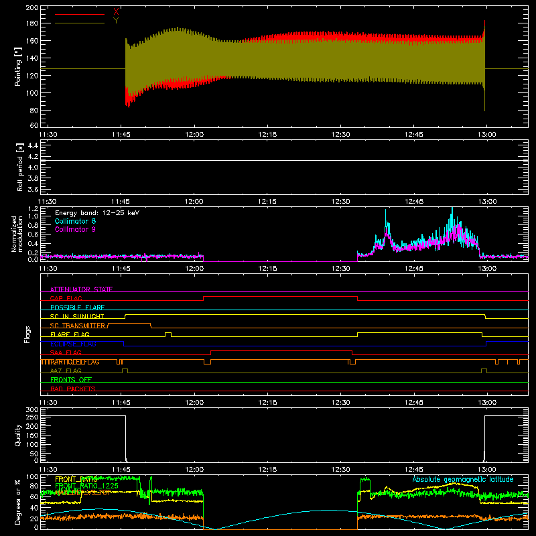Click 11:45 time label below Roll period plot
Image resolution: width=536 pixels, height=536 pixels.
pyautogui.click(x=121, y=202)
